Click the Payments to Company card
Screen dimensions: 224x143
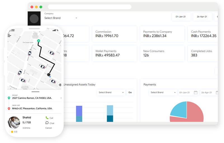162,34
